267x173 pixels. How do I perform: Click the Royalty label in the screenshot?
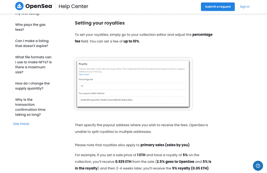pos(83,64)
